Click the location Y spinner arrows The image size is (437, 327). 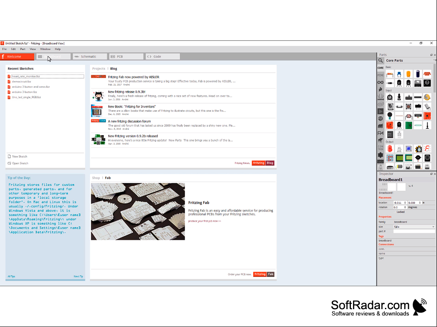click(420, 203)
